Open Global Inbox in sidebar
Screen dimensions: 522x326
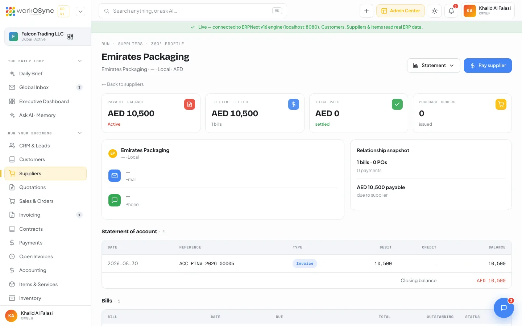click(x=45, y=87)
